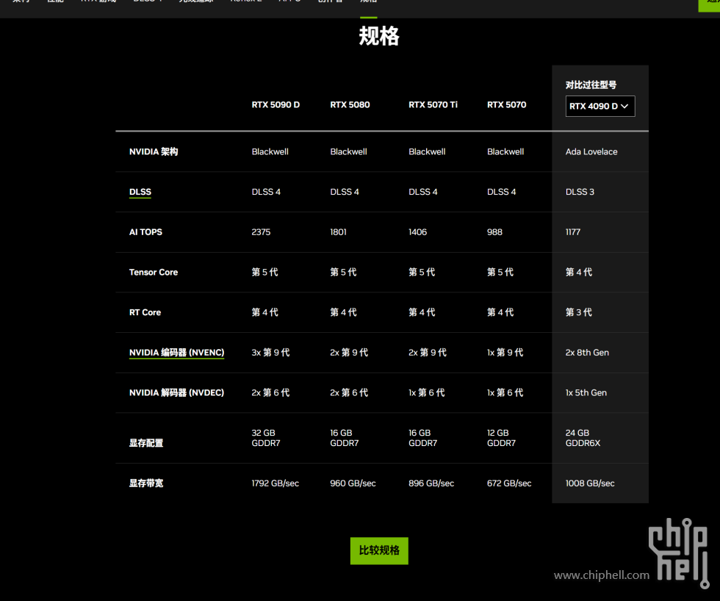Click the RTX 5070 column header
Viewport: 720px width, 601px height.
click(506, 104)
